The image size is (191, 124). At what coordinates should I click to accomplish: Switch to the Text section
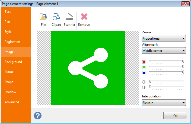(8, 12)
